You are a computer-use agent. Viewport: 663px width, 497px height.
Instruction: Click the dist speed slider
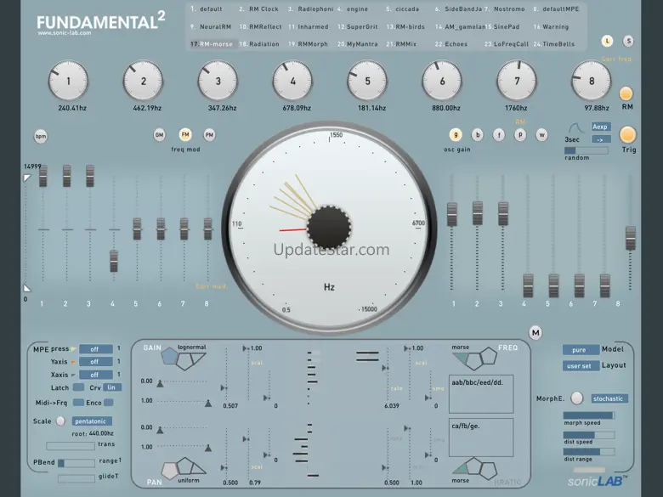pyautogui.click(x=589, y=435)
